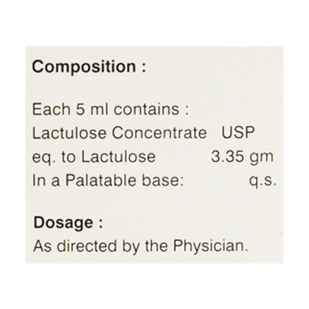The width and height of the screenshot is (309, 309).
Task: Click the "gm" unit text
Action: click(262, 157)
